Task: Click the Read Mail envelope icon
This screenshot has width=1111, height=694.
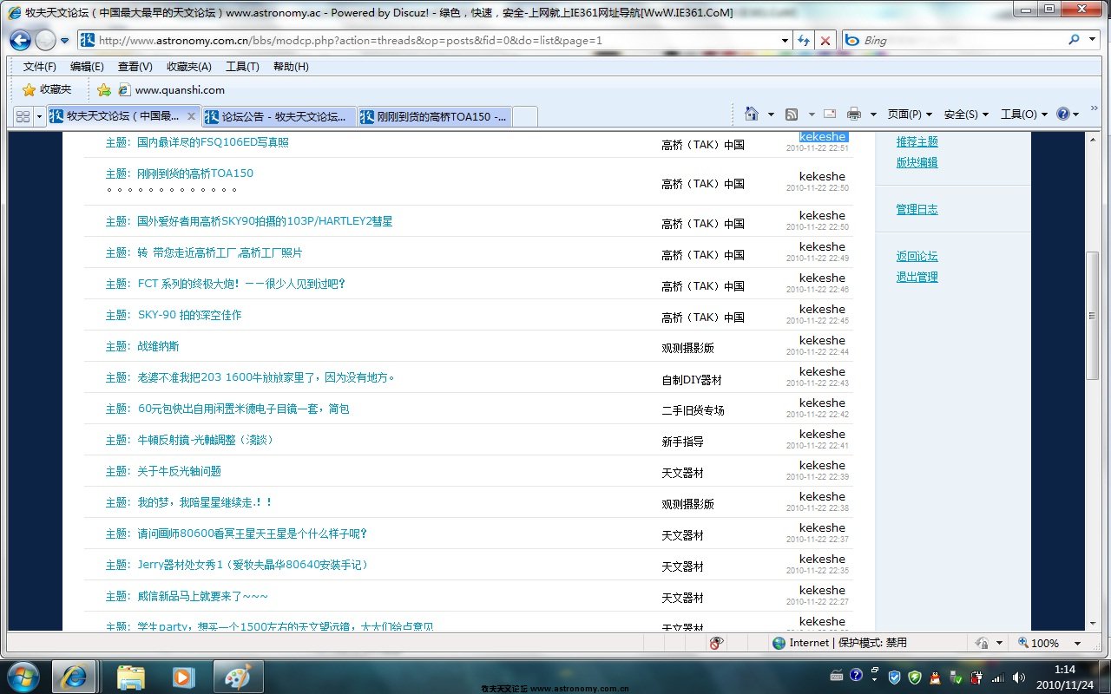Action: (x=830, y=115)
